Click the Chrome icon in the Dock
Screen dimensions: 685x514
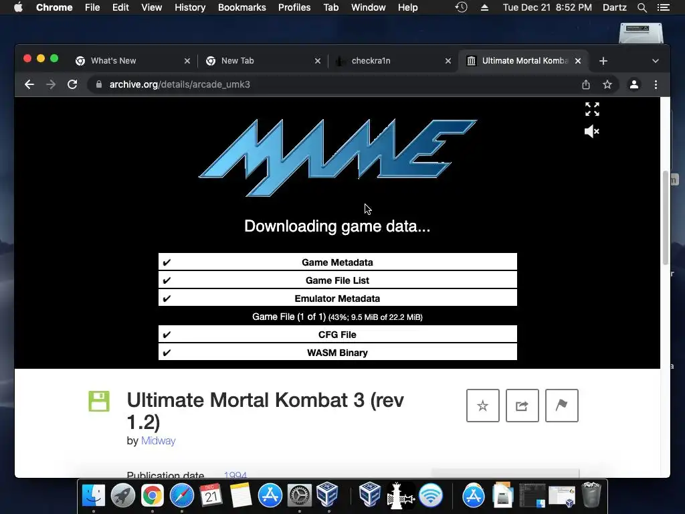(x=152, y=496)
